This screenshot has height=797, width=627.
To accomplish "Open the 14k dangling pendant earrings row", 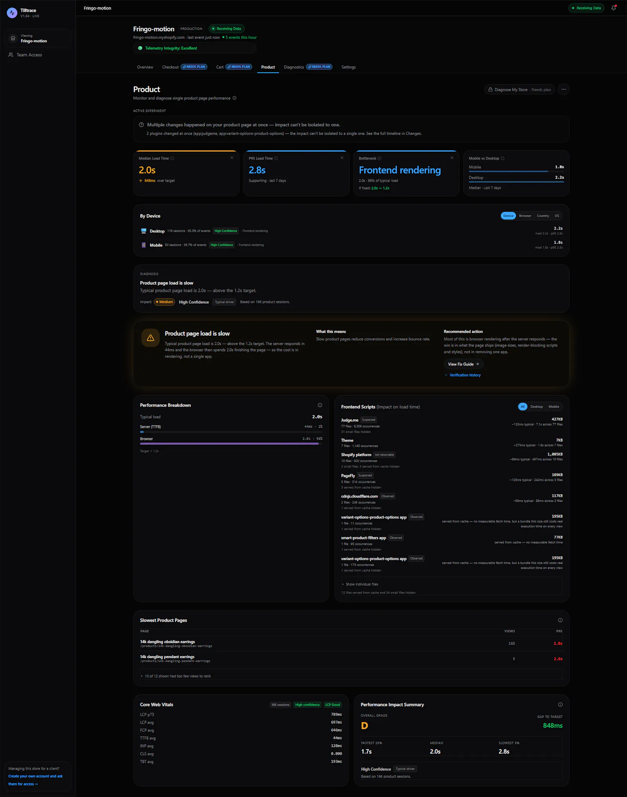I will (351, 659).
